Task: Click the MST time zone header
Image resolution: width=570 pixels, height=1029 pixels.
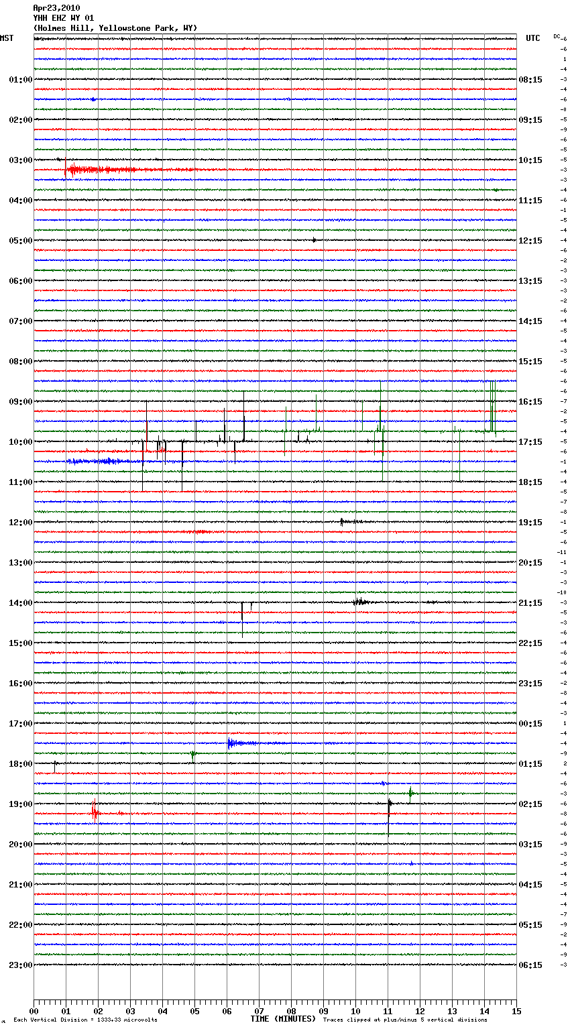Action: [x=7, y=38]
